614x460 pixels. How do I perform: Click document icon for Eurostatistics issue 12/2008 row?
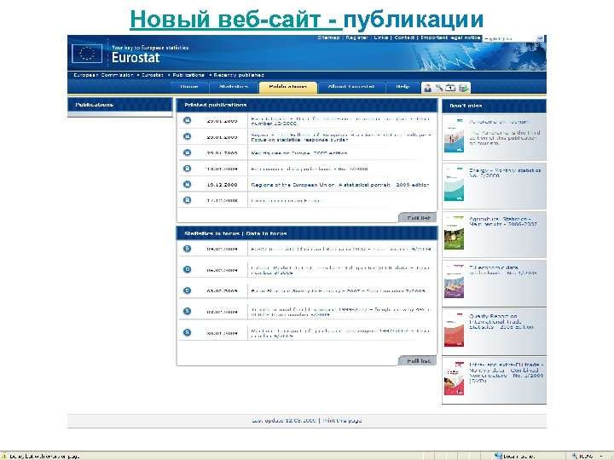pyautogui.click(x=187, y=120)
